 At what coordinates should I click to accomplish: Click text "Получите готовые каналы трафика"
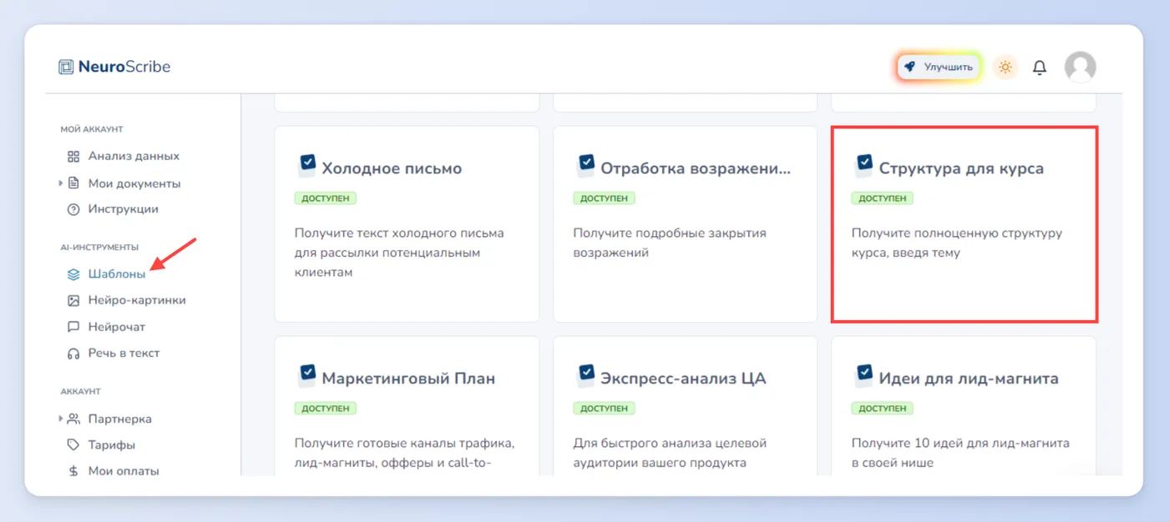pyautogui.click(x=404, y=444)
